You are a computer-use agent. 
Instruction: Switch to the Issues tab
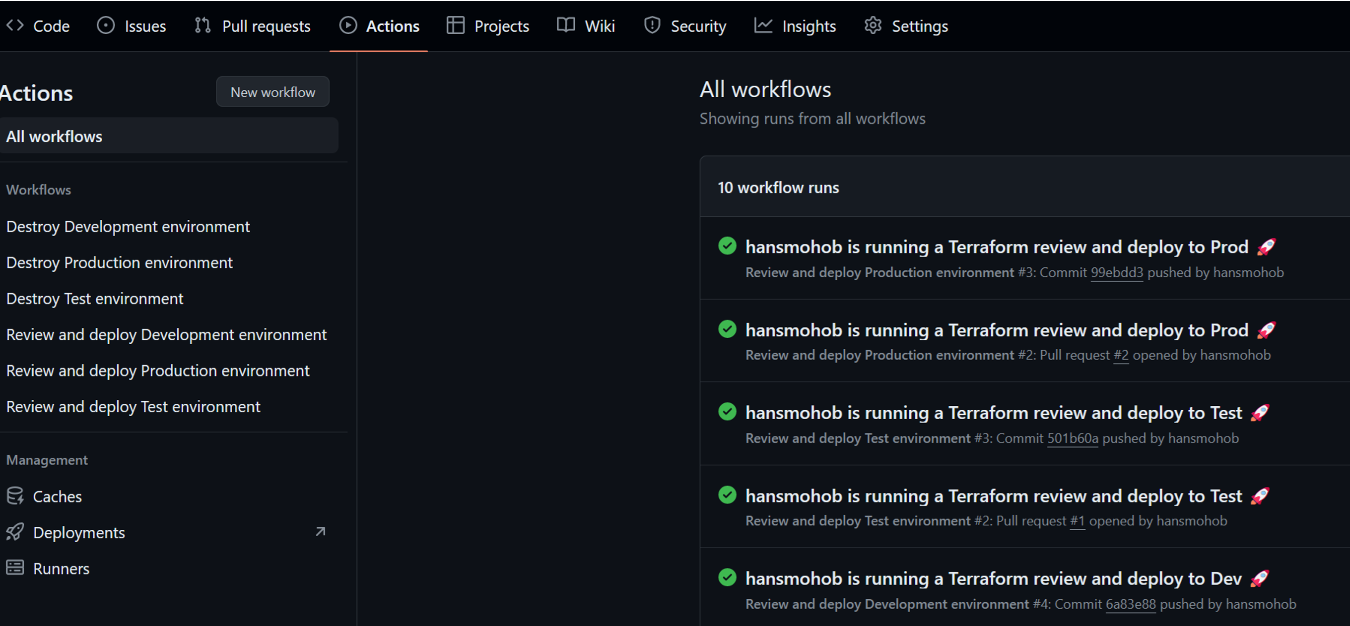(144, 25)
